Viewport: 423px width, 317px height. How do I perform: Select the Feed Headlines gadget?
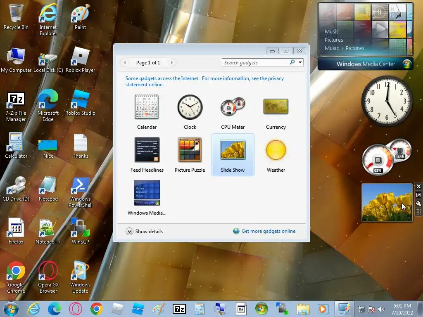[147, 155]
